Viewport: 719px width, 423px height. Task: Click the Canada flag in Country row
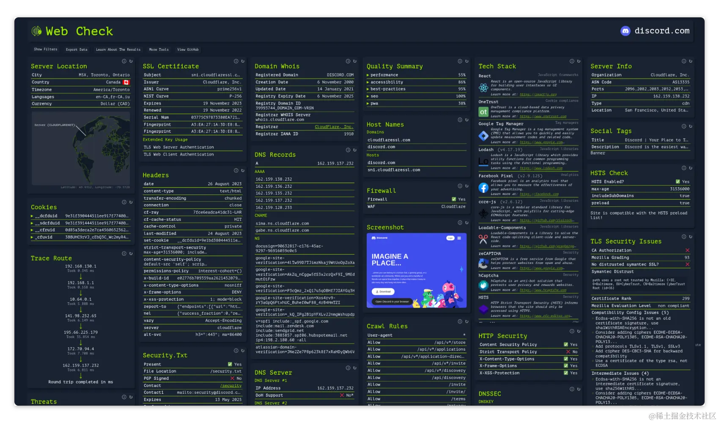[x=126, y=82]
